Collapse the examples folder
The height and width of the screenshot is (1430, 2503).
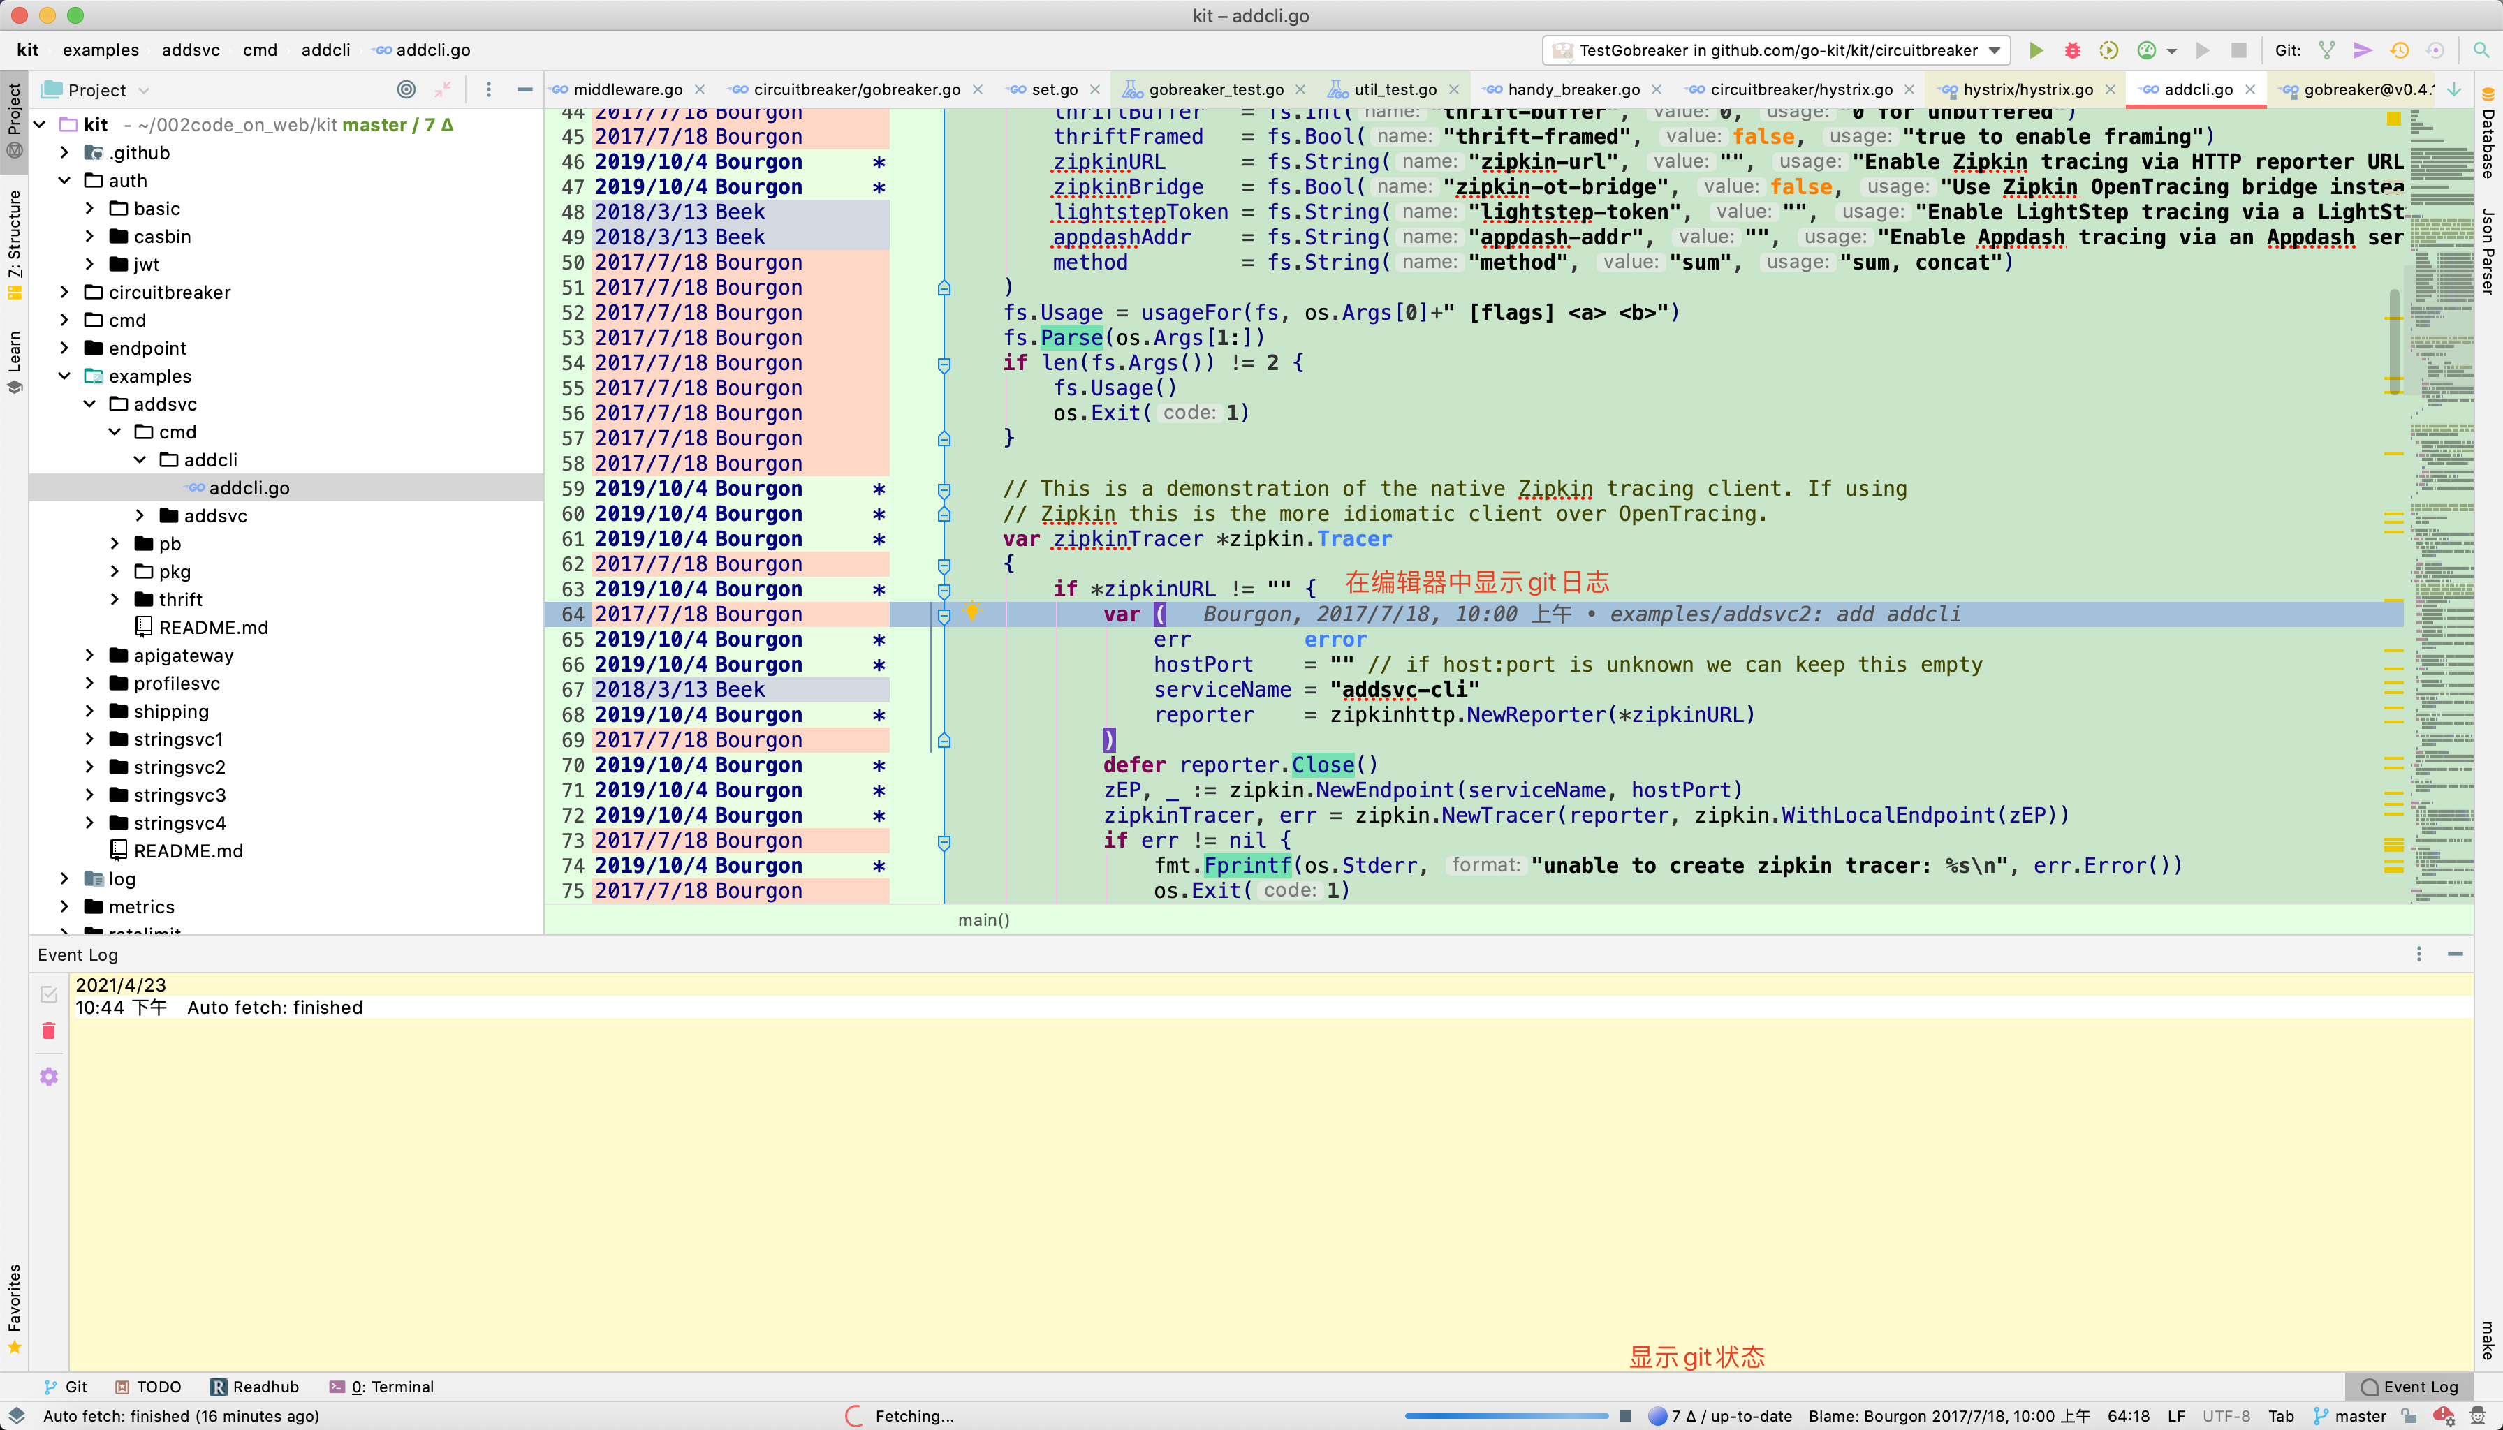pyautogui.click(x=65, y=376)
